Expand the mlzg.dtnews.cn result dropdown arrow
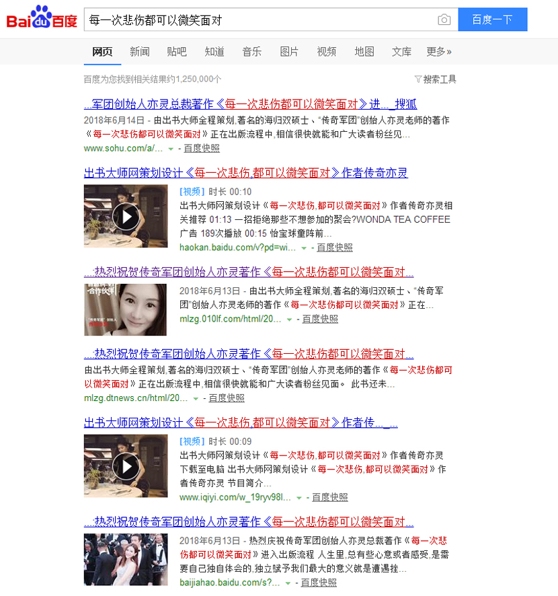The image size is (558, 596). click(x=196, y=399)
